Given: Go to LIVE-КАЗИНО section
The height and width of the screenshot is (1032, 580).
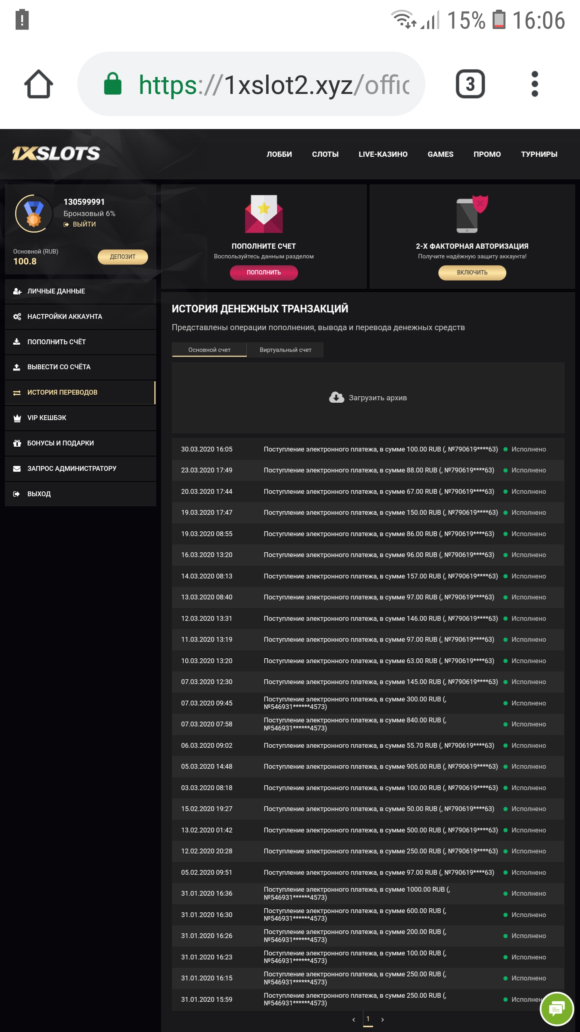Looking at the screenshot, I should (x=383, y=154).
